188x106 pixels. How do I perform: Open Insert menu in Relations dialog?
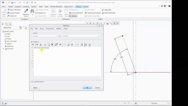42,29
